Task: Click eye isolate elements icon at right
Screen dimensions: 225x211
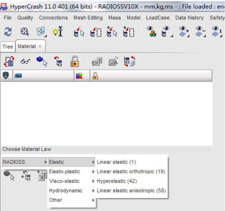Action: tap(217, 31)
